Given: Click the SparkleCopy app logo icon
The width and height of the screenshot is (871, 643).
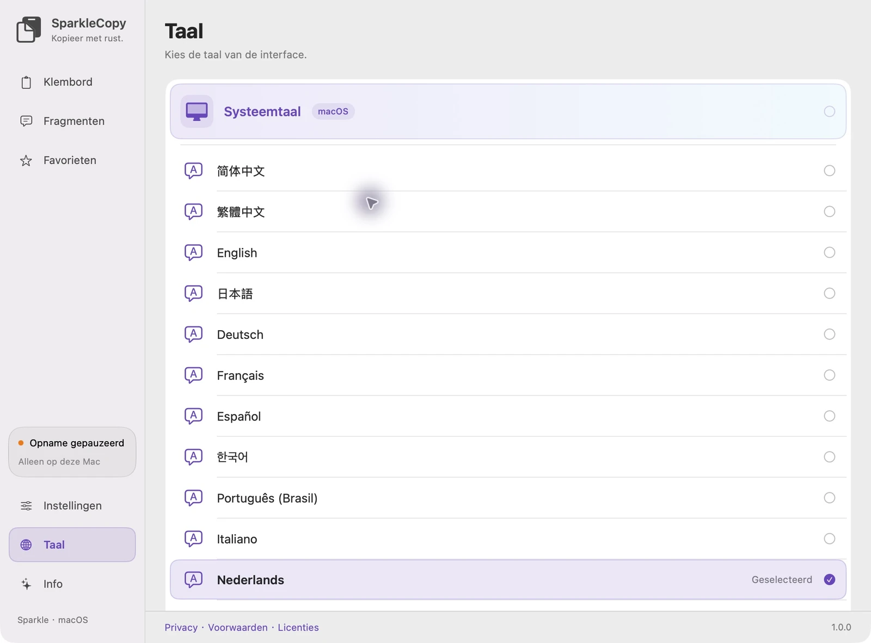Looking at the screenshot, I should tap(29, 29).
